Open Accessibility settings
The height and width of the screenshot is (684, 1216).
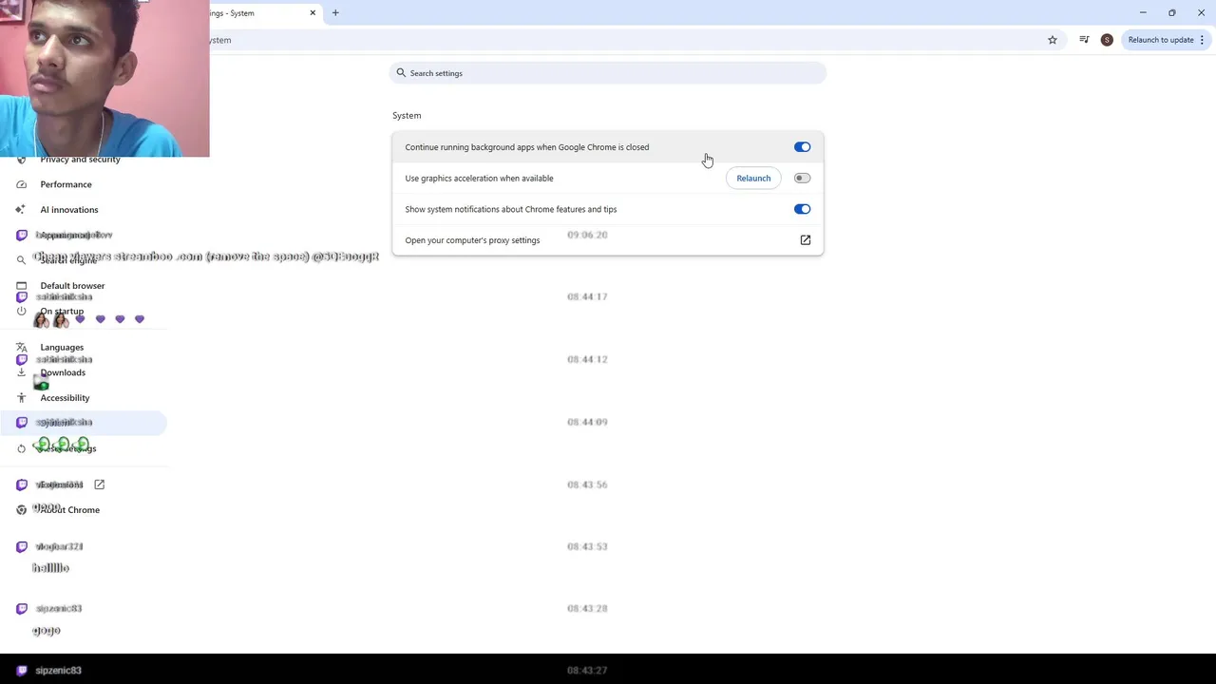65,397
